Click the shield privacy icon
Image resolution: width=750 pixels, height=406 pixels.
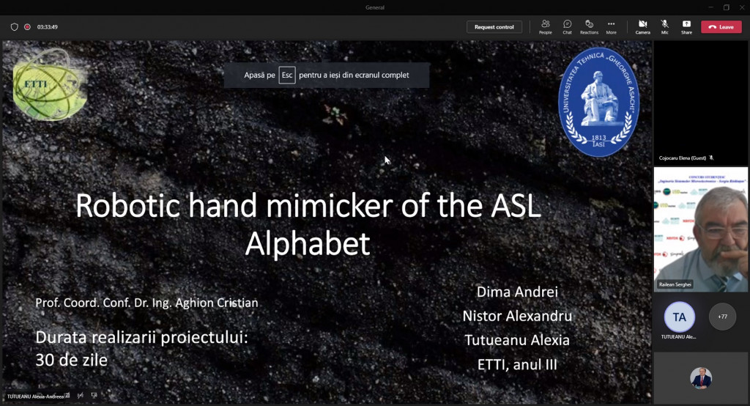(x=15, y=27)
